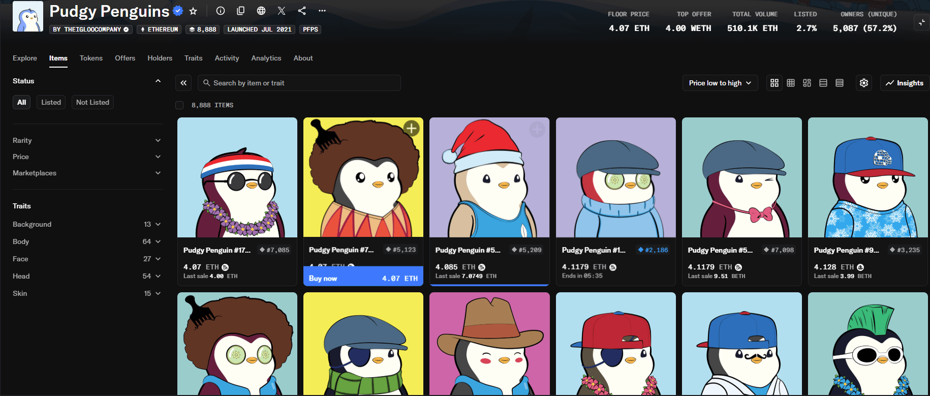Switch to mosaic grid view
The width and height of the screenshot is (930, 396).
(x=807, y=83)
